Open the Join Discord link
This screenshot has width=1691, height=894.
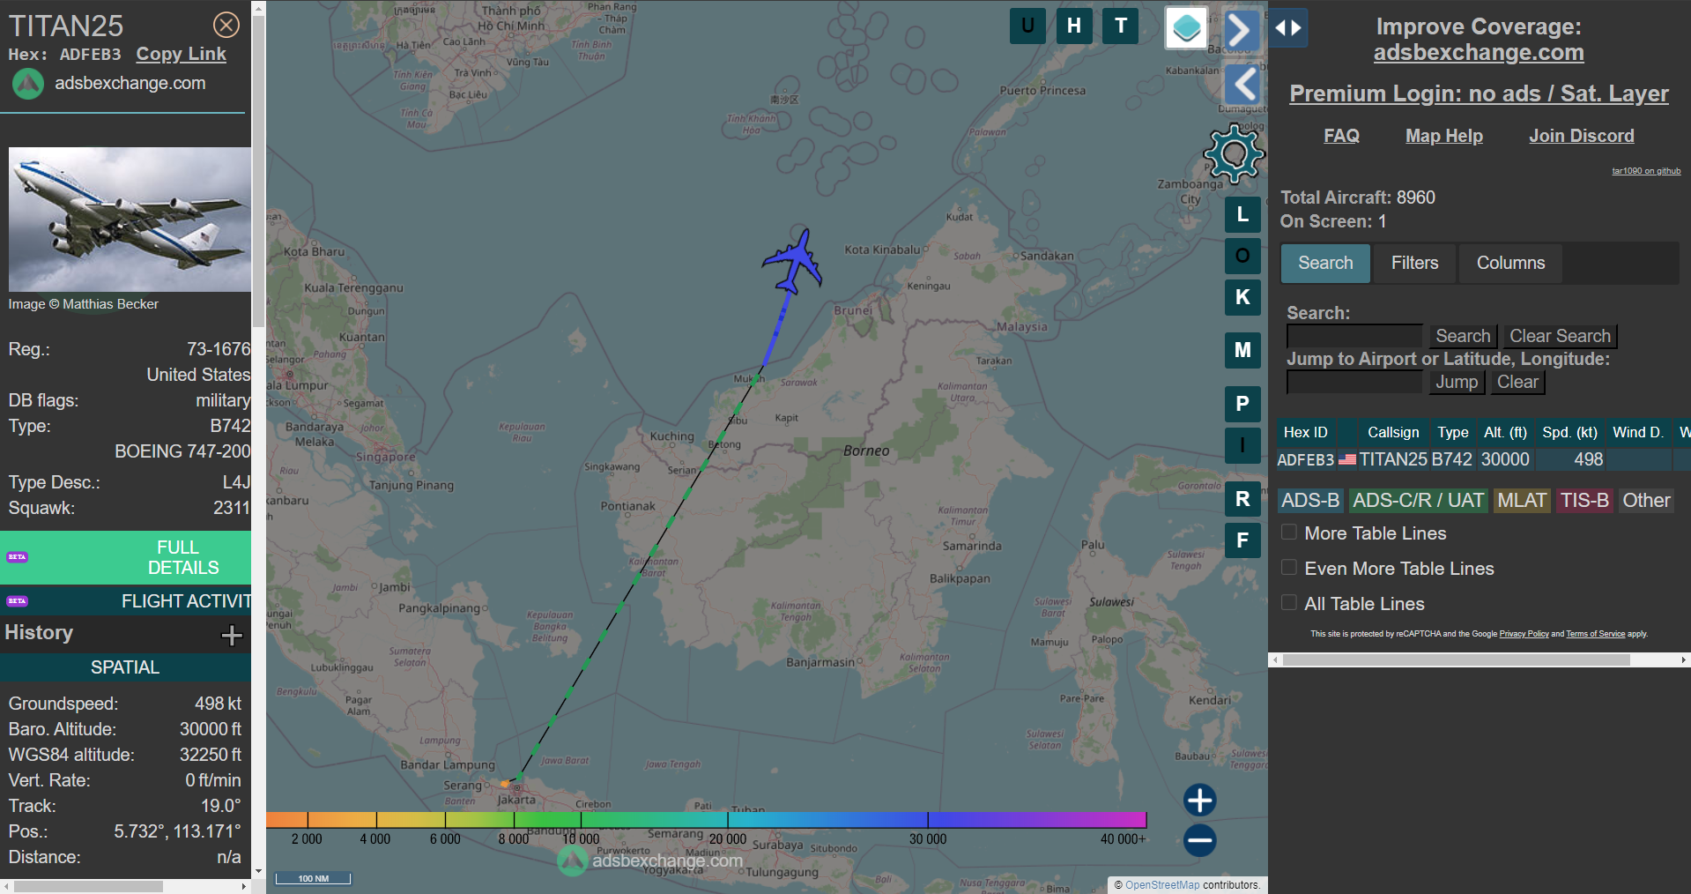pos(1581,136)
